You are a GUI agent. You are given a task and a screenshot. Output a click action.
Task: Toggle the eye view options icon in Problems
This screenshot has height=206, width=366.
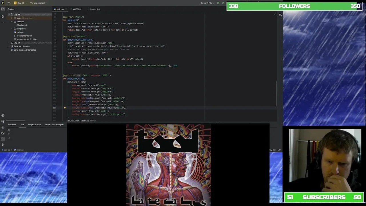[x=9, y=130]
